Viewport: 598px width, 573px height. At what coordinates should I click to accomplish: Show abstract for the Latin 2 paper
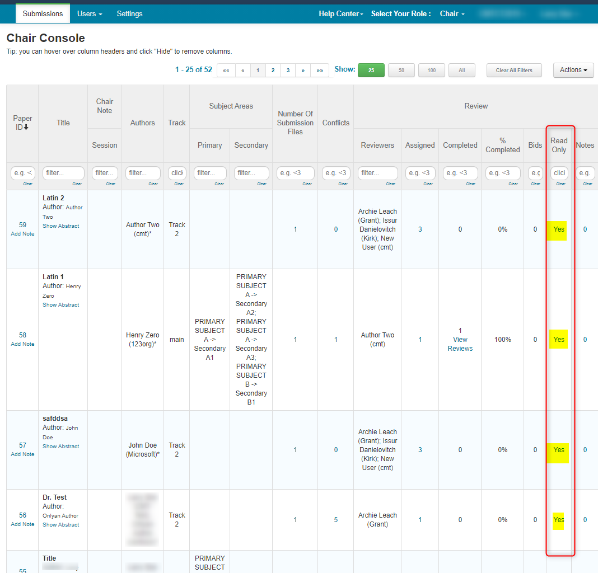pos(61,226)
